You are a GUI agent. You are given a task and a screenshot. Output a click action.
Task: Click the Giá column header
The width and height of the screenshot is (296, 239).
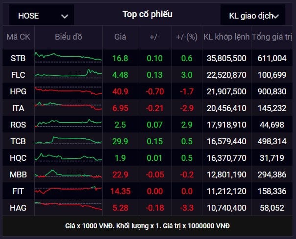click(x=120, y=37)
